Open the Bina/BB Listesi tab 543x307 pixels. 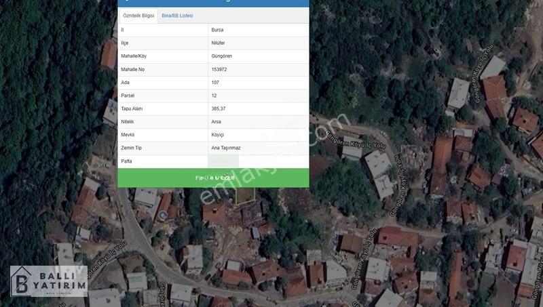tap(177, 16)
